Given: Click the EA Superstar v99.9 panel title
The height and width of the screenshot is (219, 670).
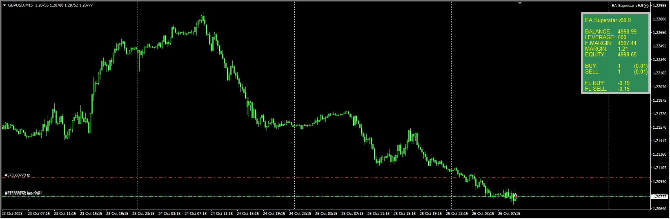Looking at the screenshot, I should tap(608, 20).
